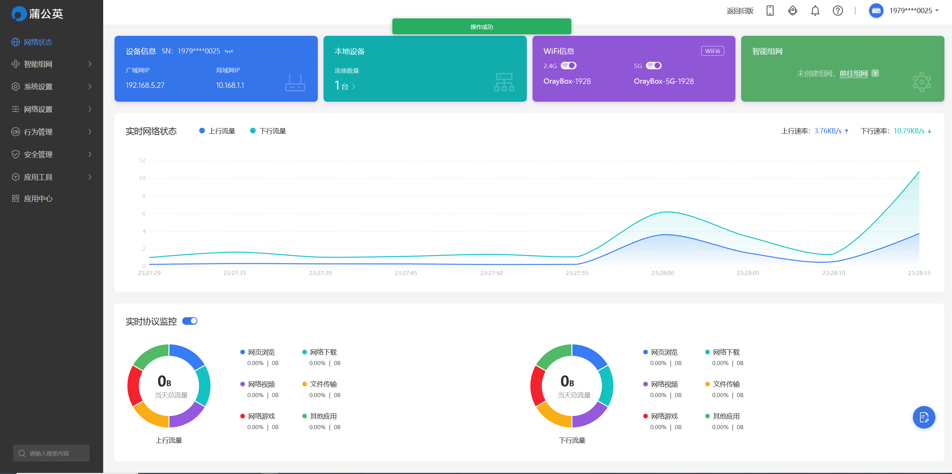Select 网络状态 in the sidebar
This screenshot has height=474, width=952.
(x=38, y=42)
